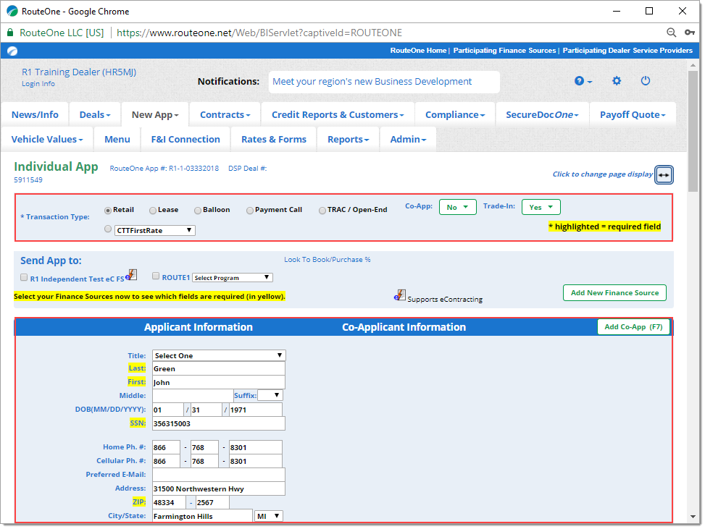Open the RouteOne Home link
The height and width of the screenshot is (529, 705).
coord(418,51)
